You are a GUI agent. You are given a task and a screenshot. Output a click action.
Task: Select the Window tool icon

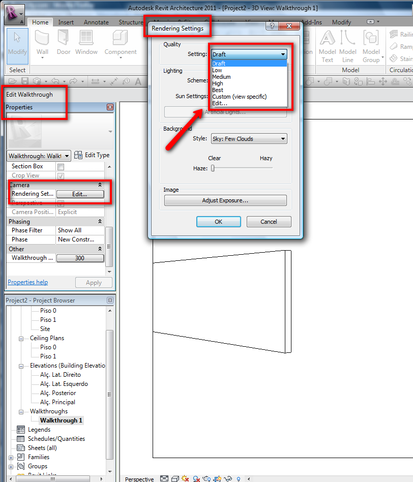point(86,38)
